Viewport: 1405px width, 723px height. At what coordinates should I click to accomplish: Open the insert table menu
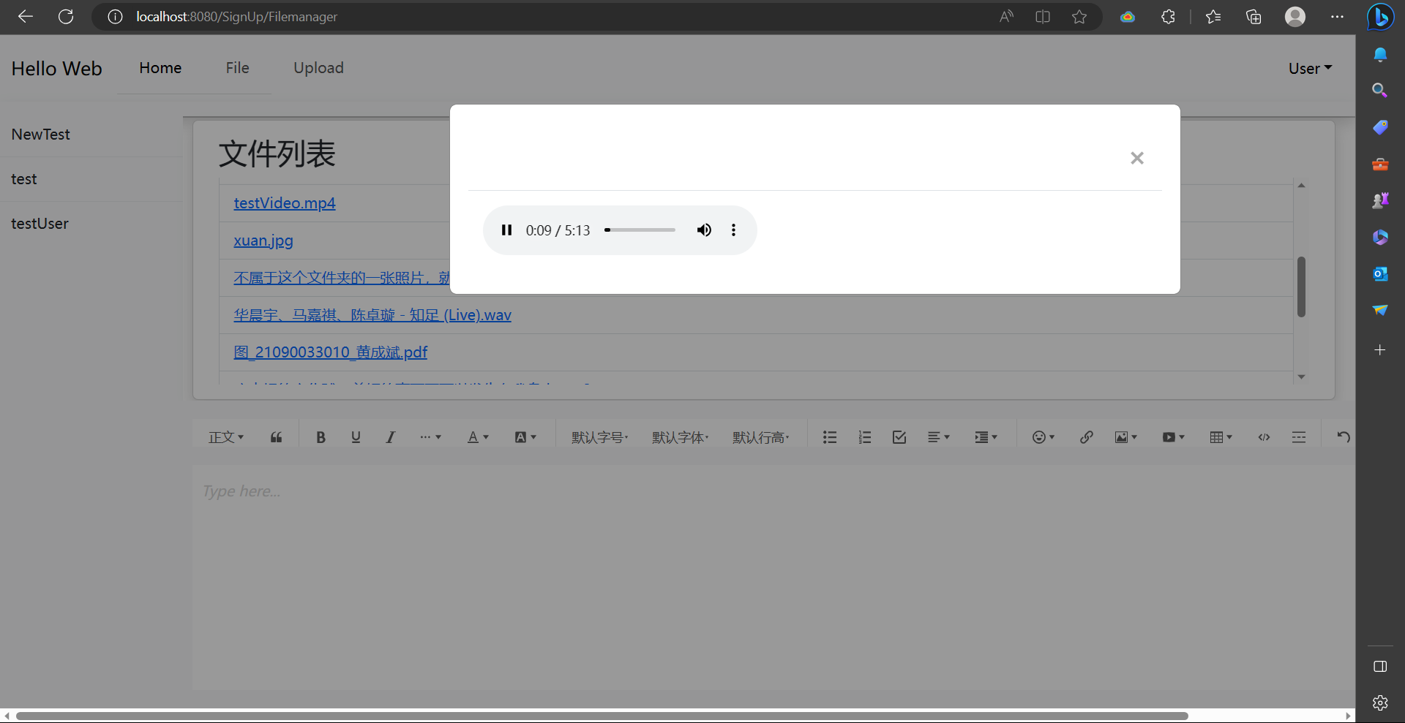point(1221,437)
